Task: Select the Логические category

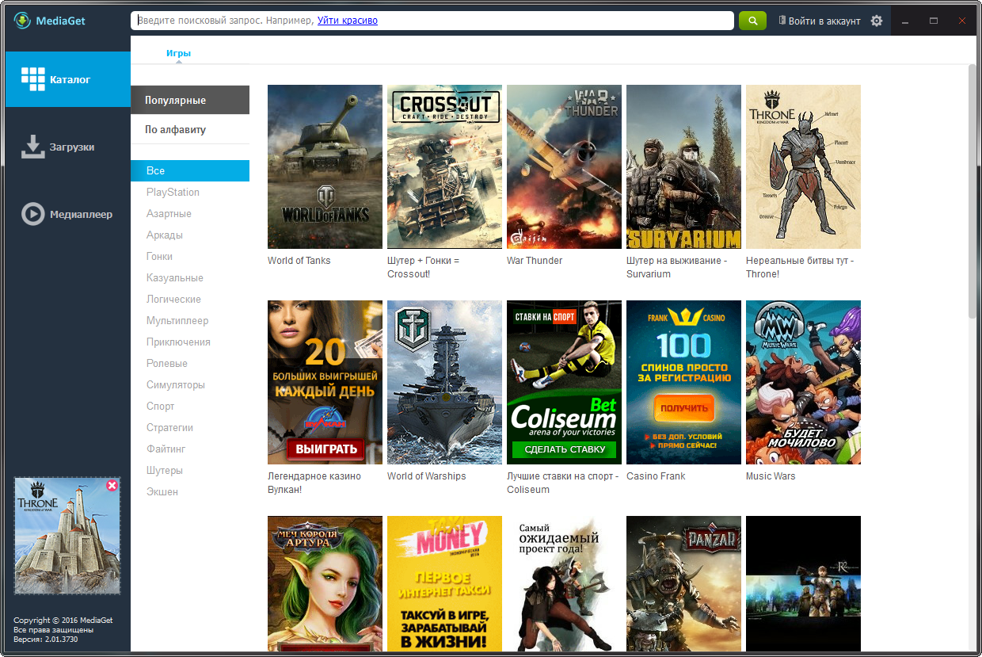Action: tap(173, 300)
